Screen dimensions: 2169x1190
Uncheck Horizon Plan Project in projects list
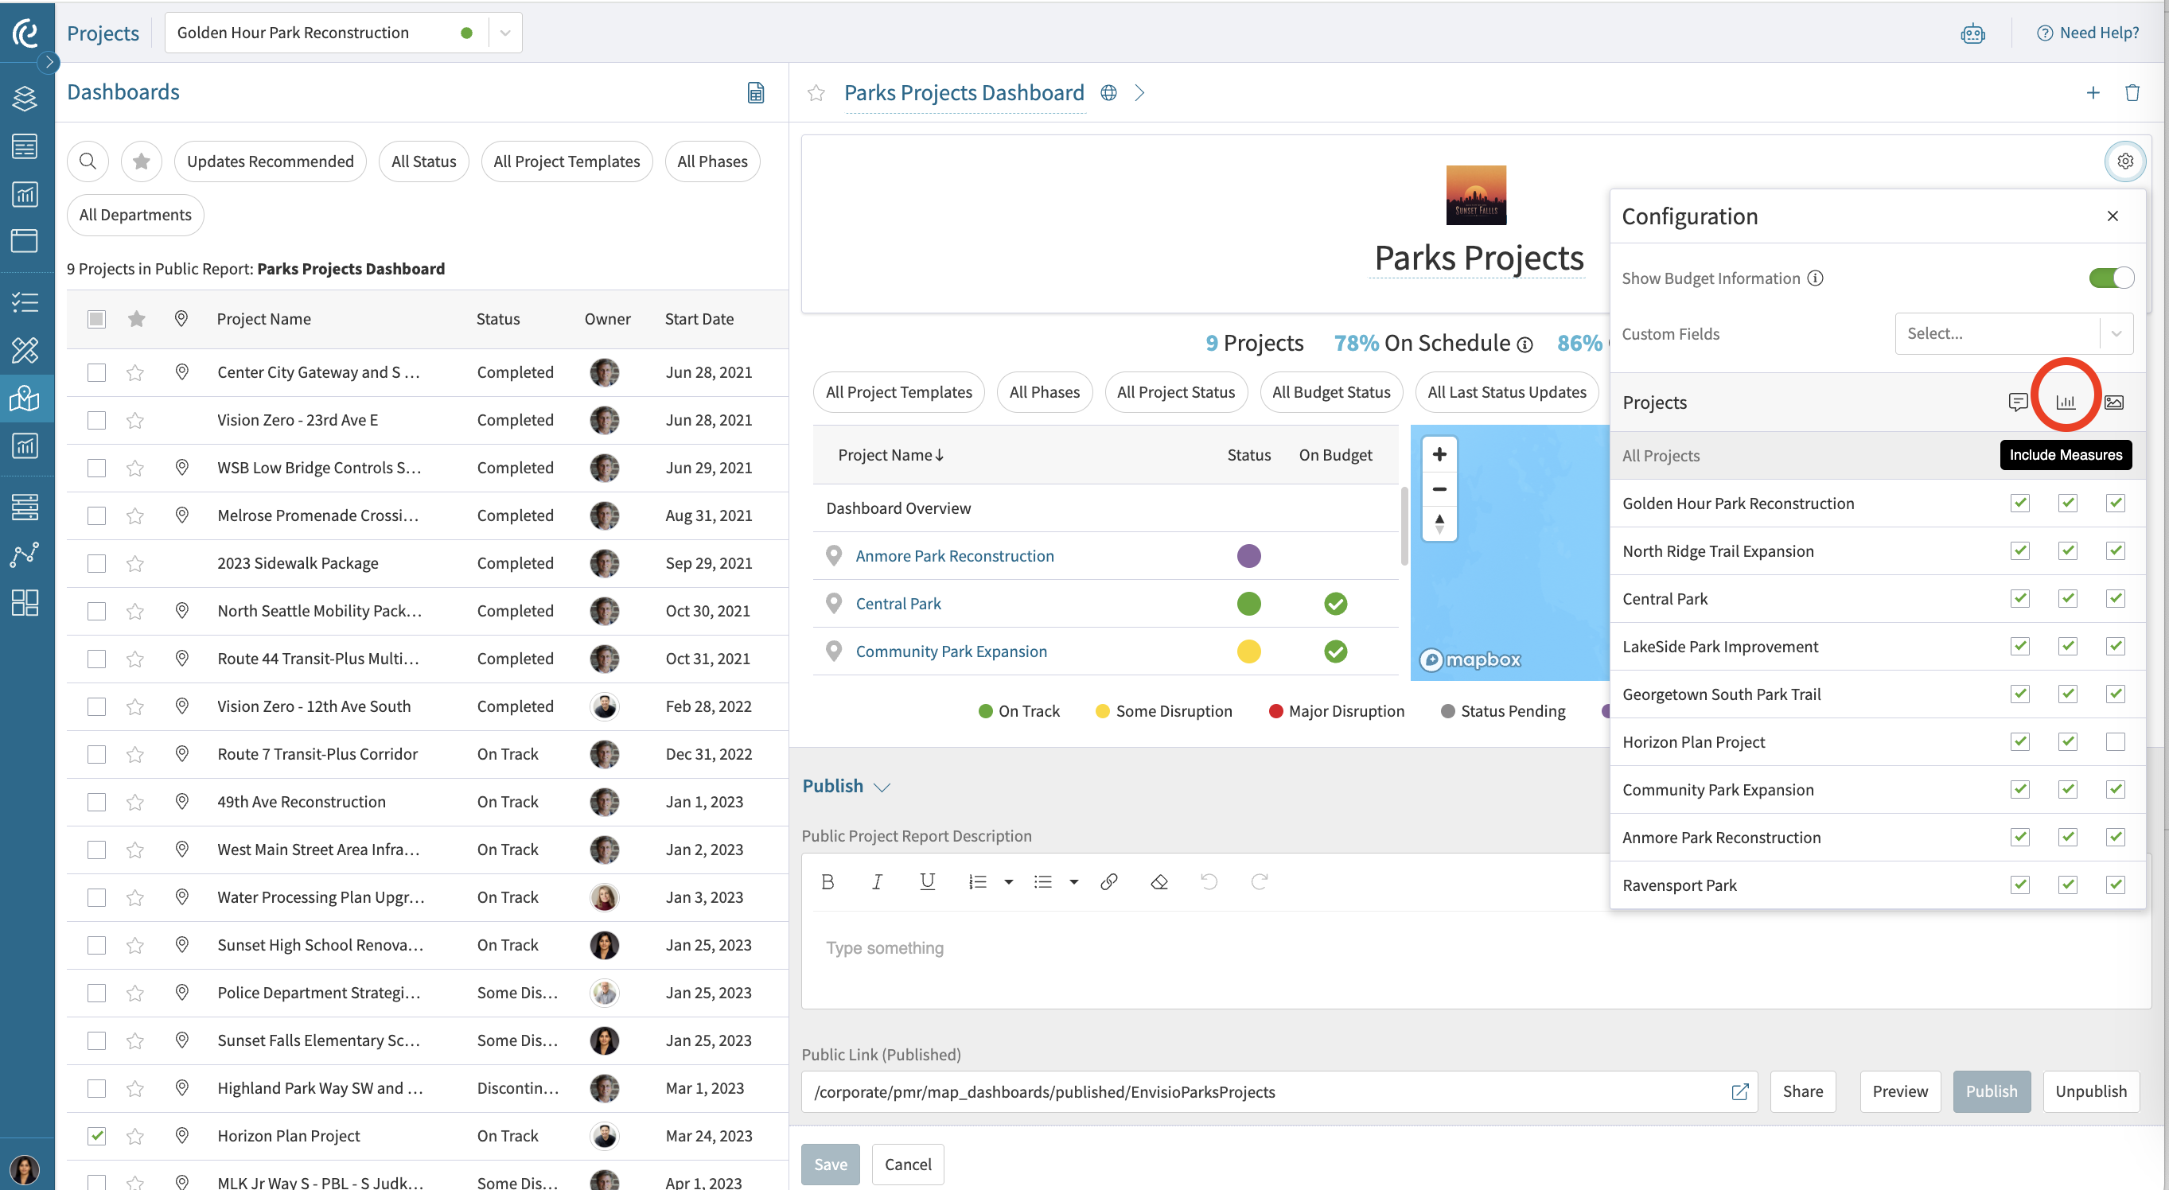[x=97, y=1135]
